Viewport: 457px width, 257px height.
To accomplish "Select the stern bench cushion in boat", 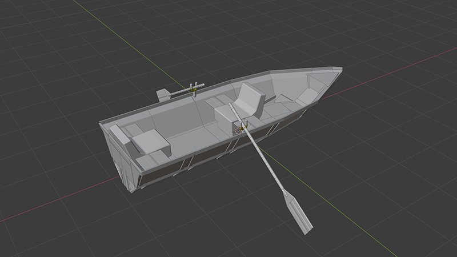I will 151,141.
